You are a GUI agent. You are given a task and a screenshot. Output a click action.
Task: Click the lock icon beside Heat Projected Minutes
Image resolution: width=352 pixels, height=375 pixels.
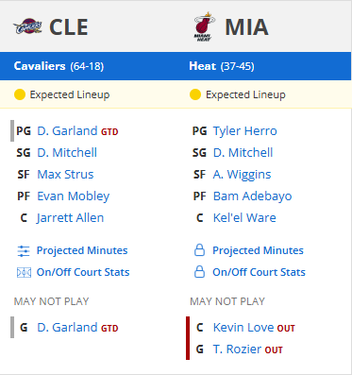199,250
